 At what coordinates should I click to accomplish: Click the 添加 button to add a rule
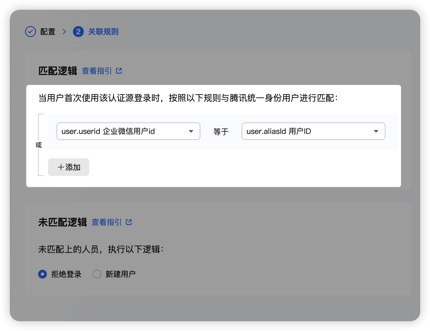click(69, 167)
